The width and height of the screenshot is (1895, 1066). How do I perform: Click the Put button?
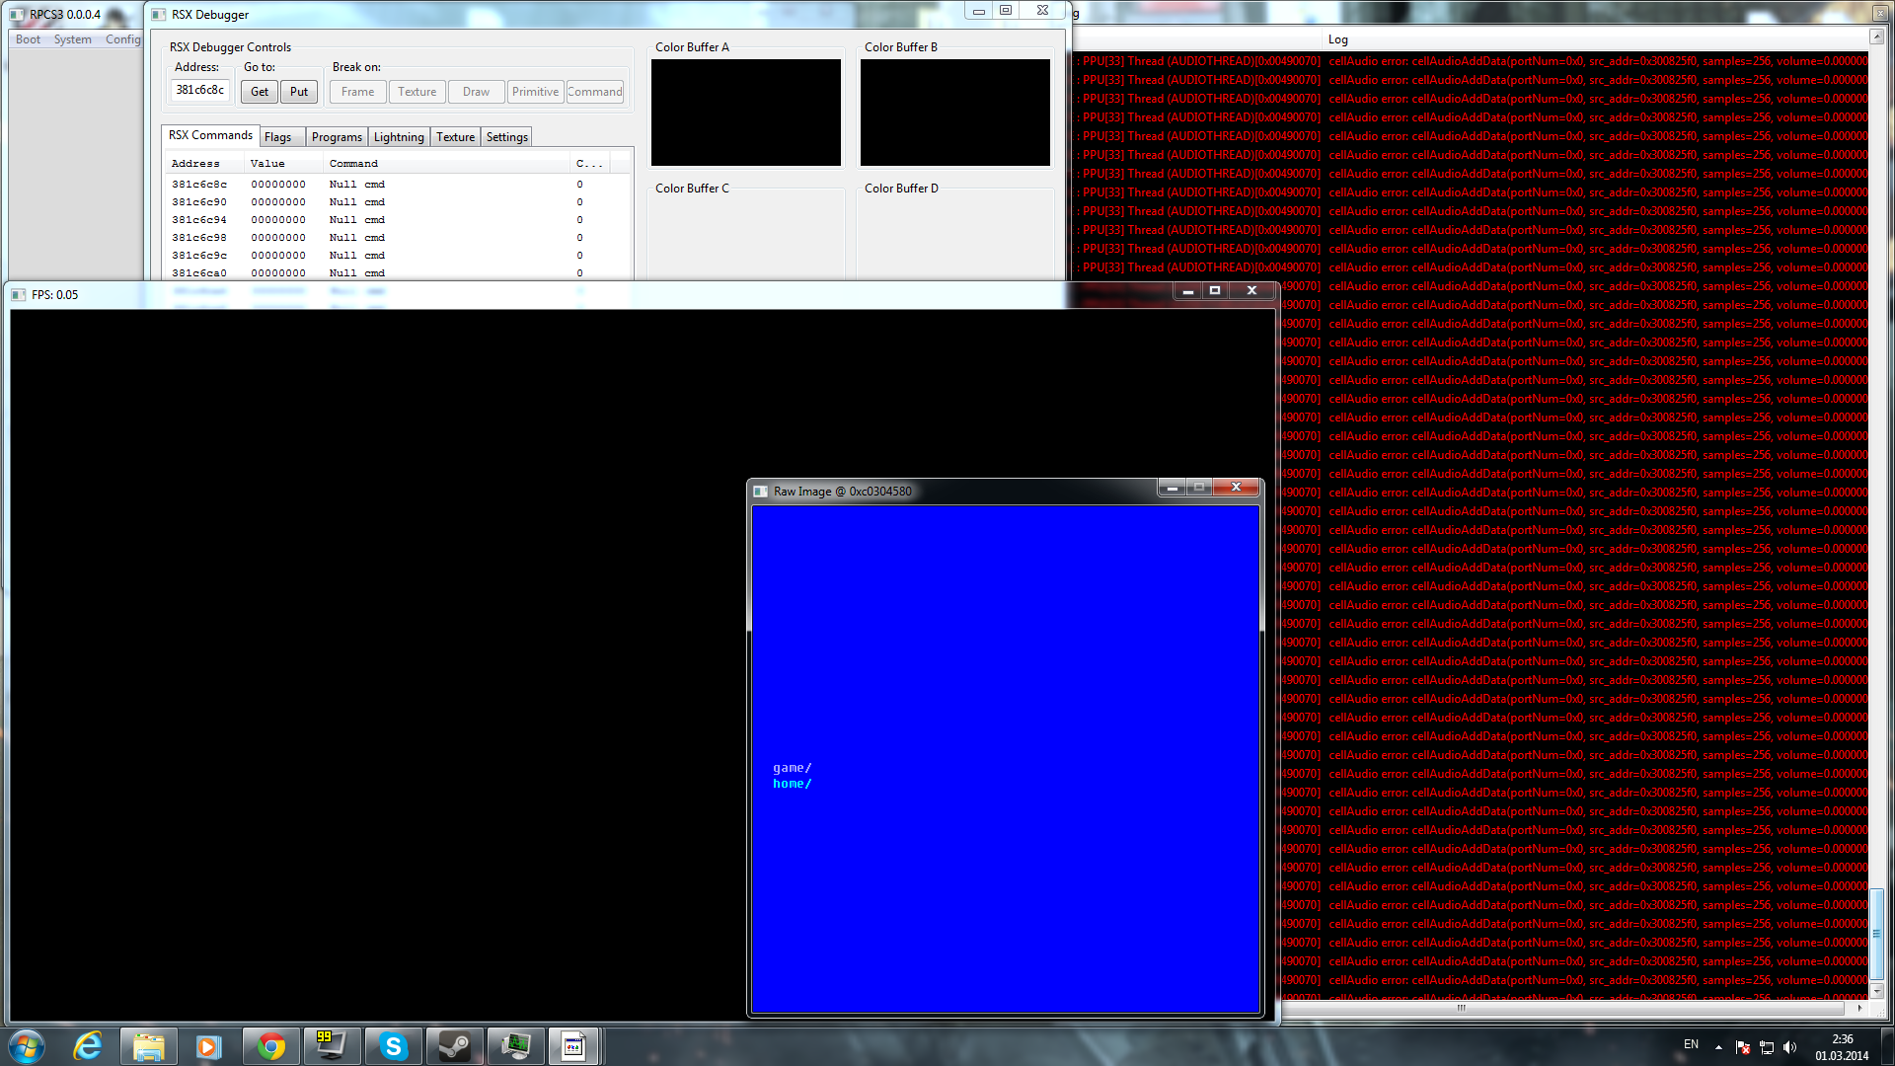coord(298,92)
